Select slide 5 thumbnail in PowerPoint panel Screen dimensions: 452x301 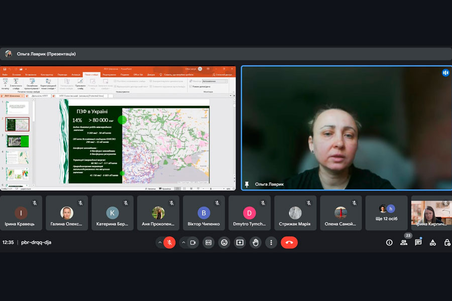[x=17, y=174]
